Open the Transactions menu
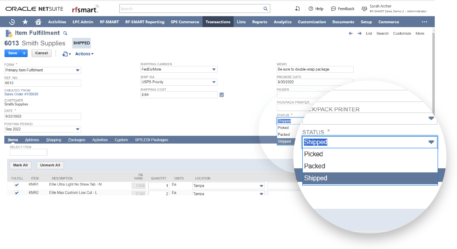Screen dimensions: 457x249 tap(218, 22)
